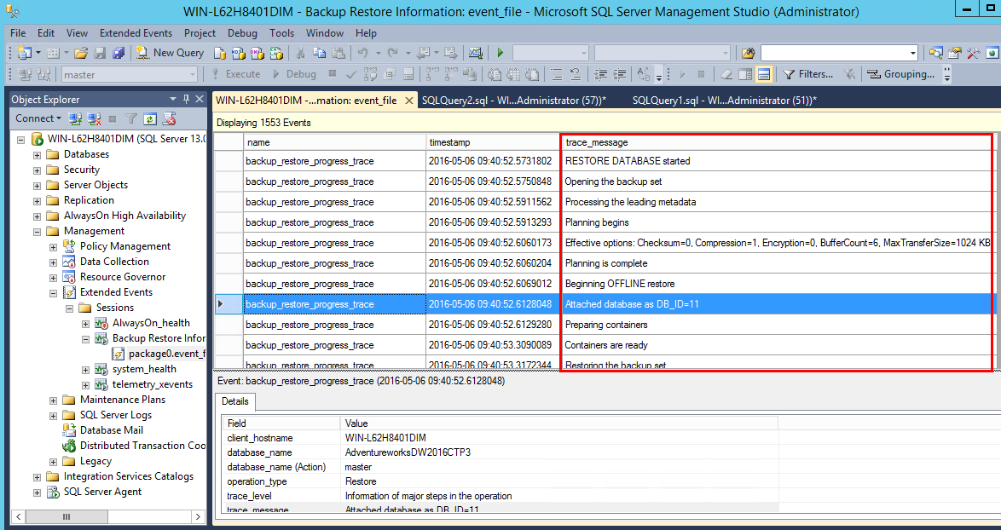Click Filter funnel icon in Object Explorer toolbar

click(x=130, y=118)
